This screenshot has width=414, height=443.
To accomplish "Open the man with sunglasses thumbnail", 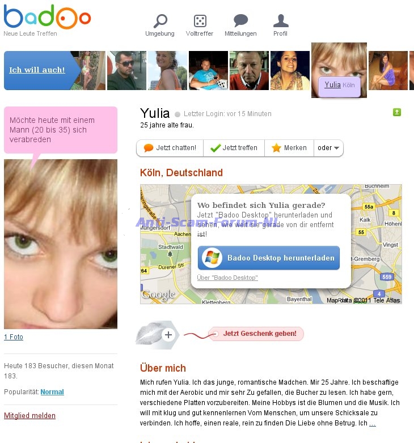I will pyautogui.click(x=126, y=70).
